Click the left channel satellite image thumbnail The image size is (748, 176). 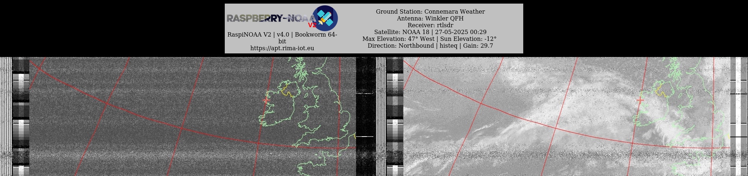pos(192,116)
